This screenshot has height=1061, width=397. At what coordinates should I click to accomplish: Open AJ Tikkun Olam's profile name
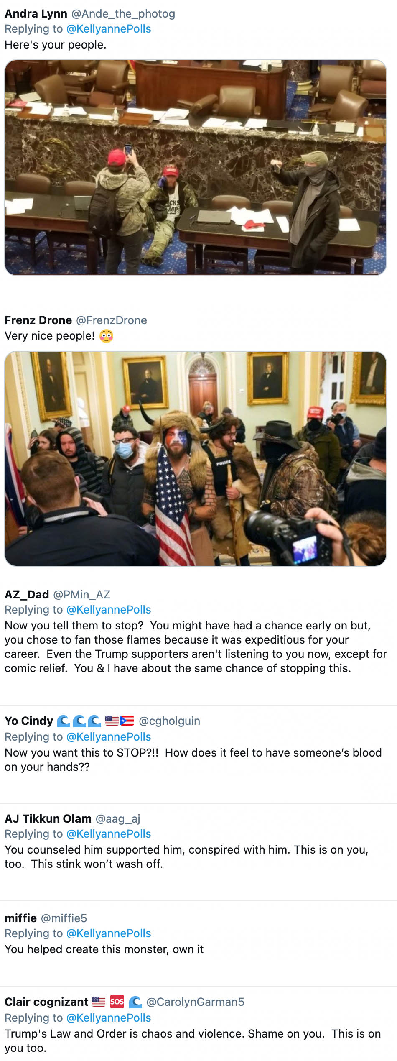[x=48, y=819]
